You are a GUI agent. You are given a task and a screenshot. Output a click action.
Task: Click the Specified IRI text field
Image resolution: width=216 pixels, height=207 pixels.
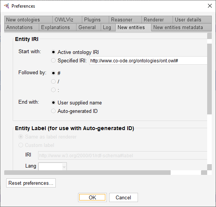(x=148, y=60)
